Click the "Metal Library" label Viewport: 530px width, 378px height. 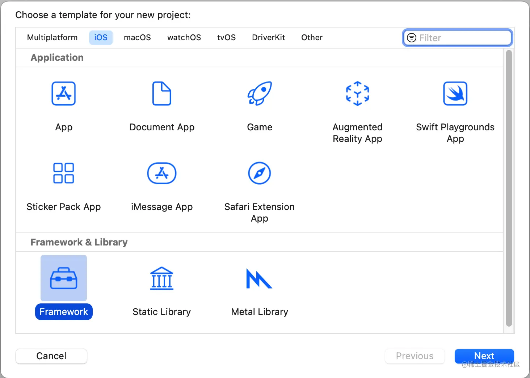pos(260,312)
